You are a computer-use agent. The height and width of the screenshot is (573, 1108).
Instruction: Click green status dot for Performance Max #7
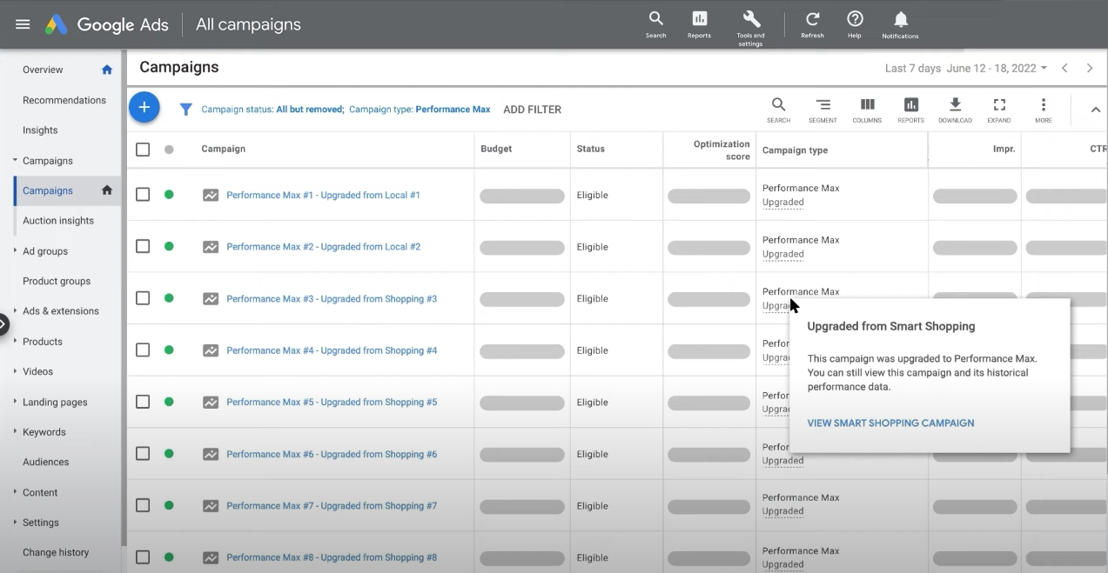pyautogui.click(x=169, y=505)
